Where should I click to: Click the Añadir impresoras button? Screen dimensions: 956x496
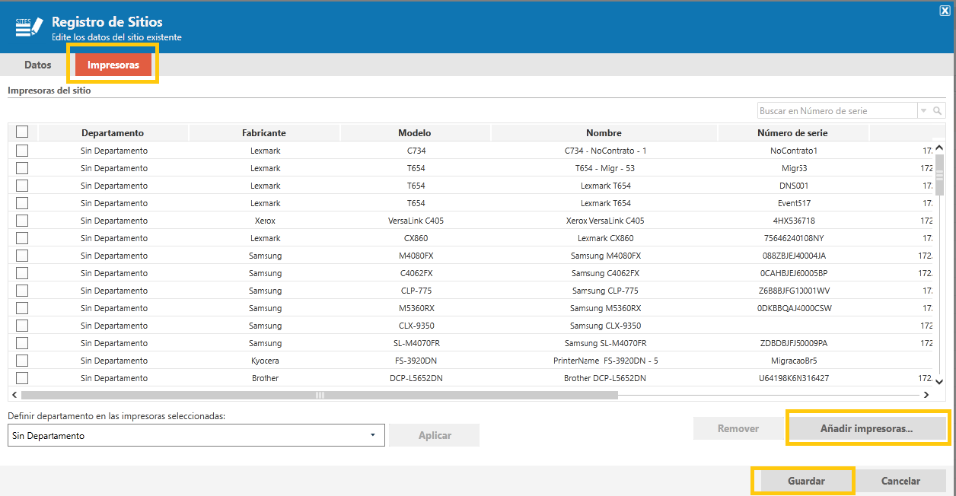click(x=867, y=428)
